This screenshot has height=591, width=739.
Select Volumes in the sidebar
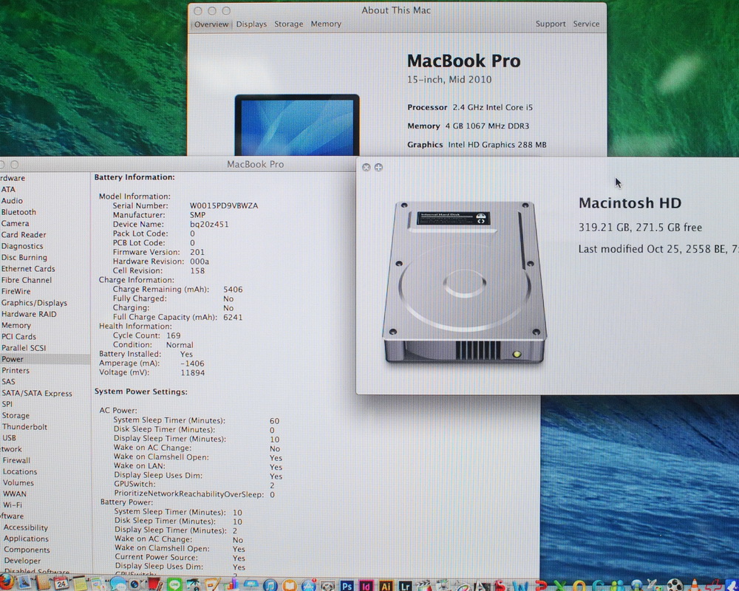tap(18, 482)
